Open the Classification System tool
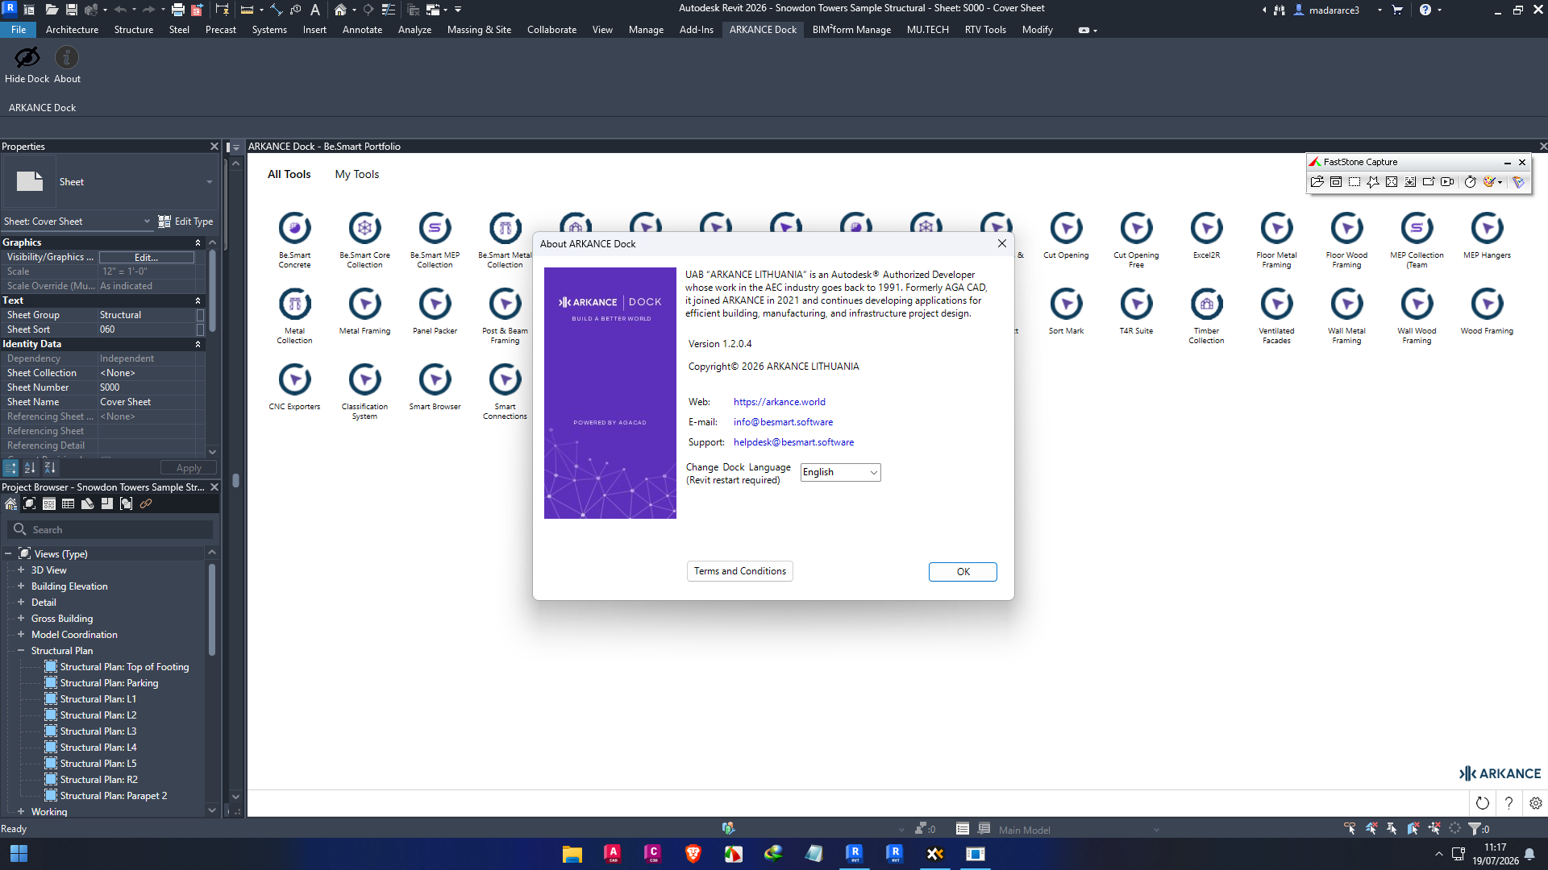The height and width of the screenshot is (870, 1548). (x=364, y=391)
